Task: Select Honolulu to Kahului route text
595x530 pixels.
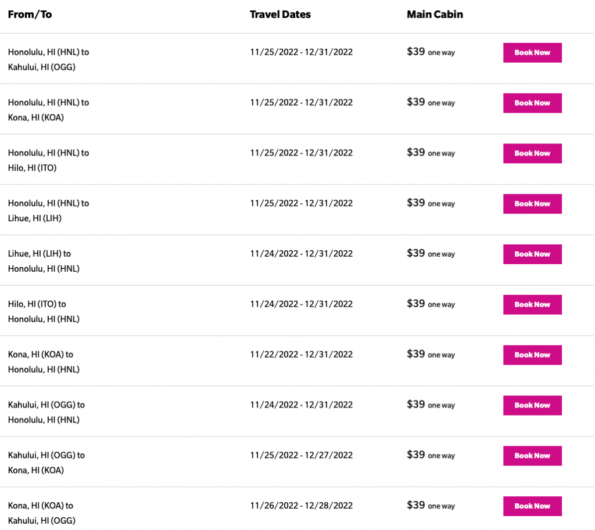Action: (48, 59)
